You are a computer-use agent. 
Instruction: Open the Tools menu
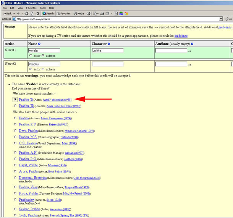coord(43,8)
